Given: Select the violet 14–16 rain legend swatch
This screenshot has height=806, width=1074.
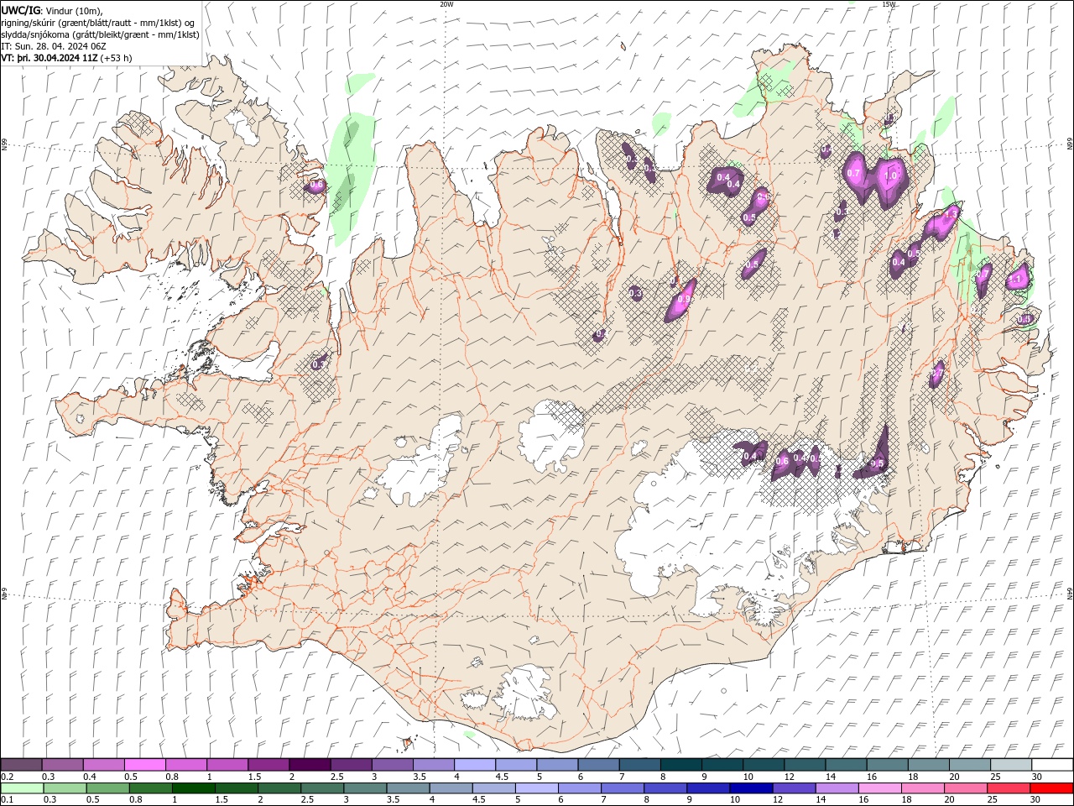Looking at the screenshot, I should click(837, 788).
